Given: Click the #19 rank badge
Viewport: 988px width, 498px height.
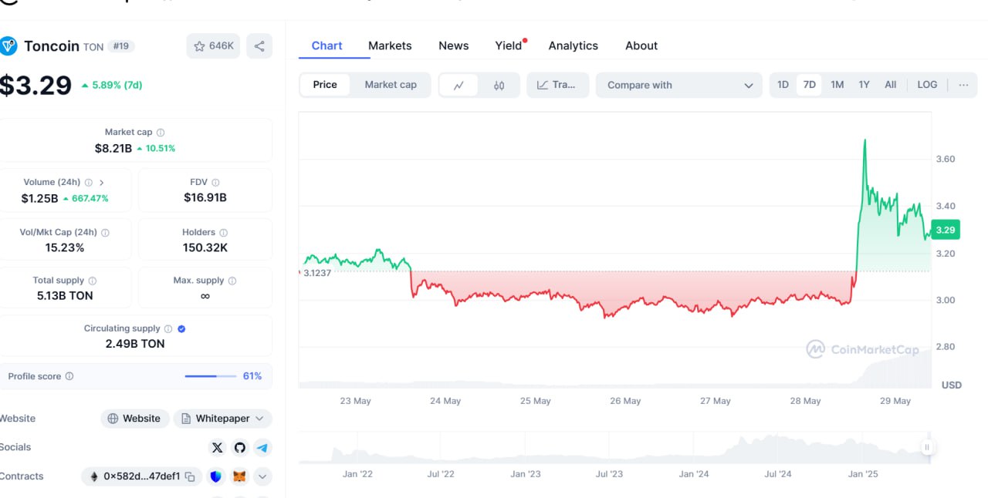Looking at the screenshot, I should pos(121,46).
